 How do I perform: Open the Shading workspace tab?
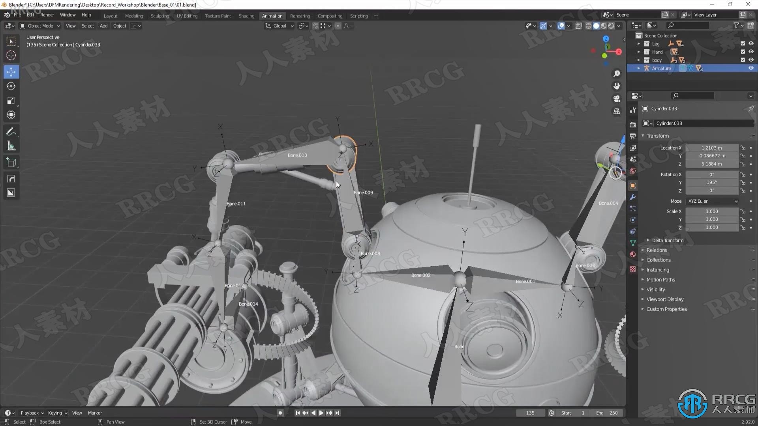point(246,16)
